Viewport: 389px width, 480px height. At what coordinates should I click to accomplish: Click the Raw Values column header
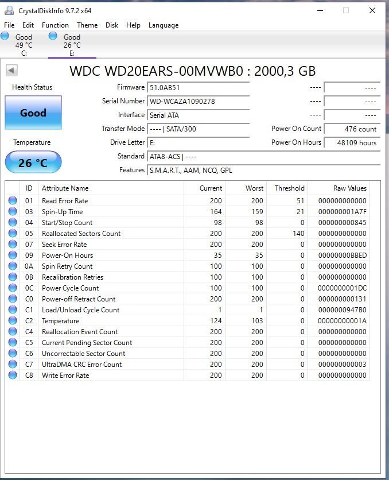(x=349, y=188)
